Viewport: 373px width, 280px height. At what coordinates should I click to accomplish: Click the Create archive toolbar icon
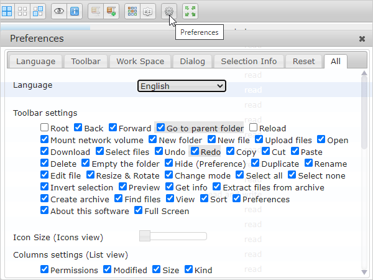111,11
